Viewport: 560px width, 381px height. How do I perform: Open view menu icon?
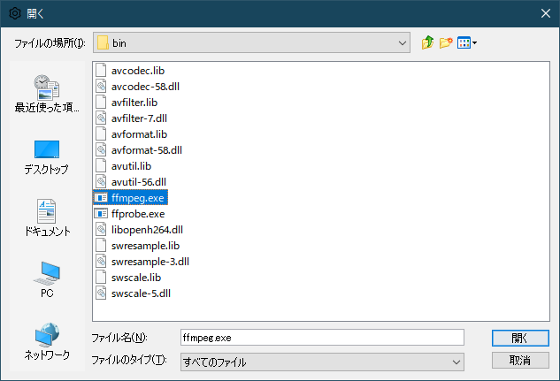[464, 42]
